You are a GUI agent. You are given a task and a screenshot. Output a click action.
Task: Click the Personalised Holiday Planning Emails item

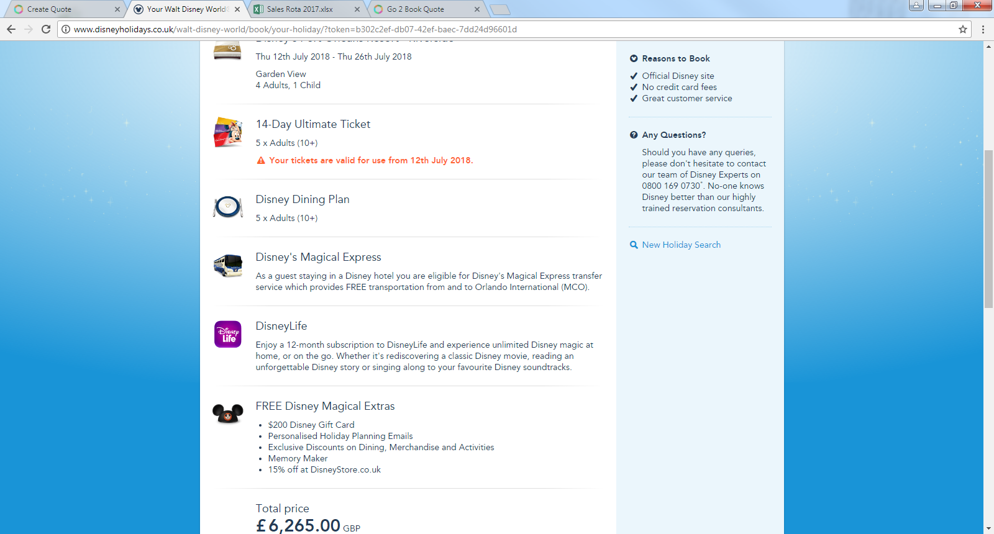[x=340, y=436]
